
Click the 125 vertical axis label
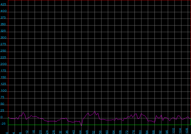point(3,84)
